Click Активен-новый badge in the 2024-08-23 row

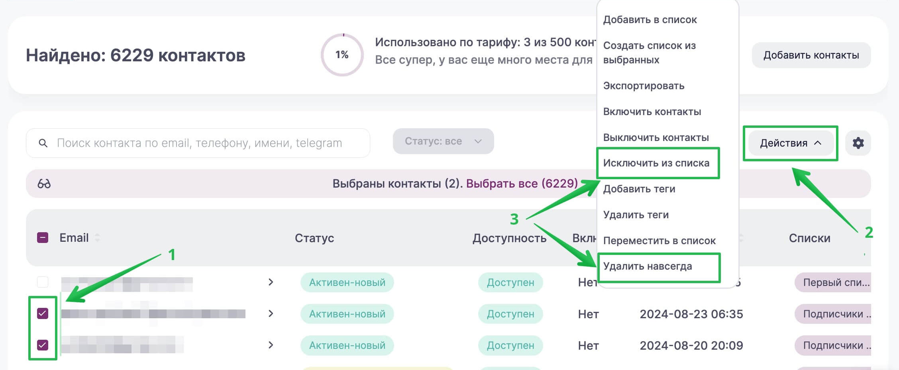[347, 314]
